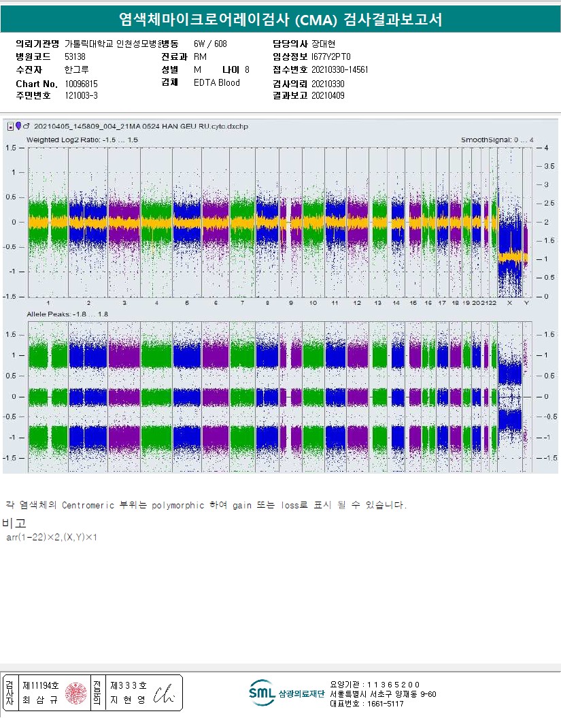Click the SML logo in the footer

coord(262,693)
